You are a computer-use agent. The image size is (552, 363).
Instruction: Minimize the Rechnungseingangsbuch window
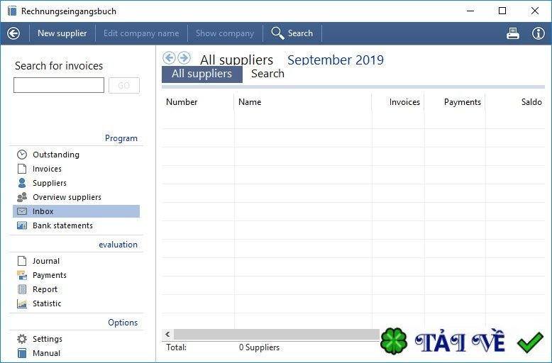(470, 11)
